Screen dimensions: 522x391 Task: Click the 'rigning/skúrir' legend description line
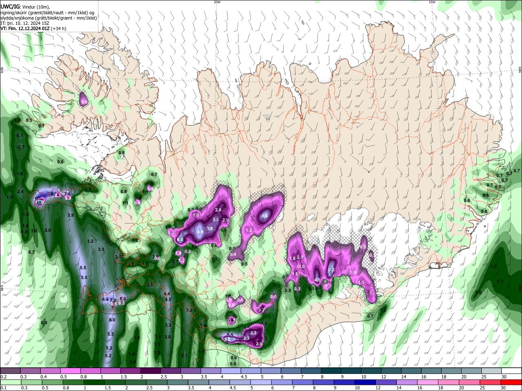point(47,13)
